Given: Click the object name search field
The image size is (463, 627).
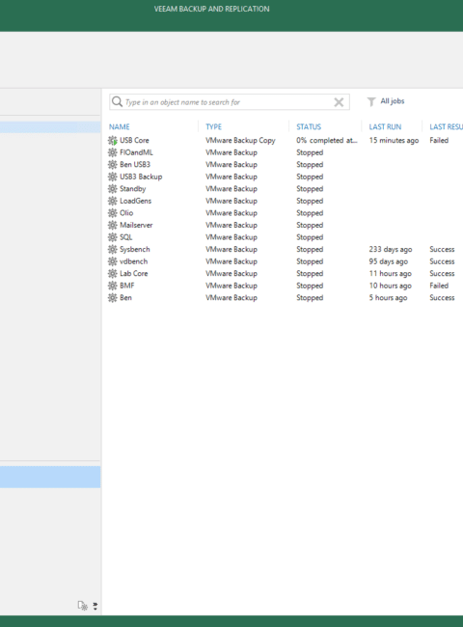Looking at the screenshot, I should click(230, 102).
